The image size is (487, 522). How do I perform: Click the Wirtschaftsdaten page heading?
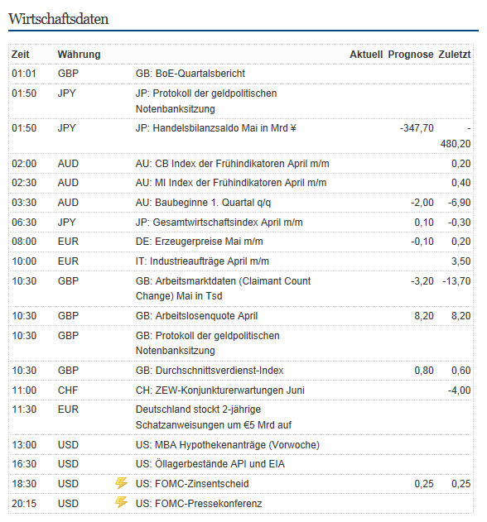59,19
